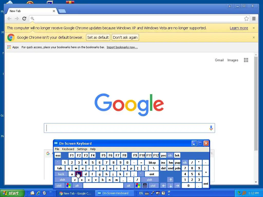Open the Keyboard menu
Image resolution: width=263 pixels, height=197 pixels.
pos(68,149)
